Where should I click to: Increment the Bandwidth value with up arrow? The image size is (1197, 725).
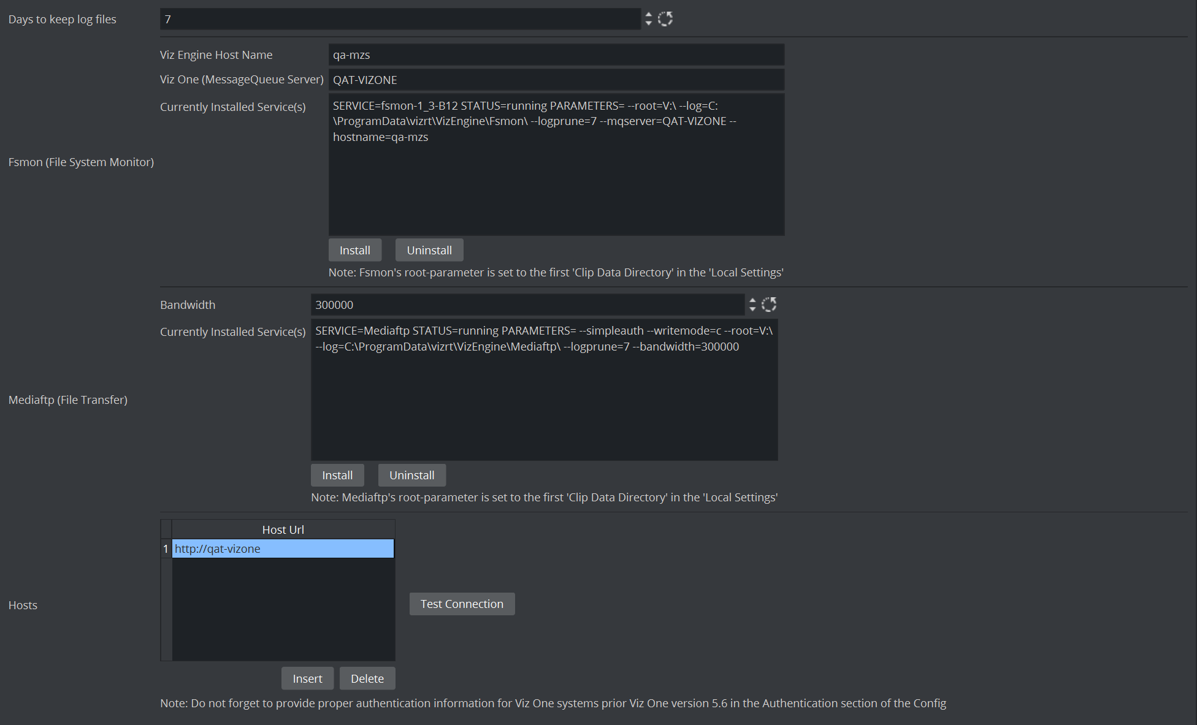[x=752, y=300]
